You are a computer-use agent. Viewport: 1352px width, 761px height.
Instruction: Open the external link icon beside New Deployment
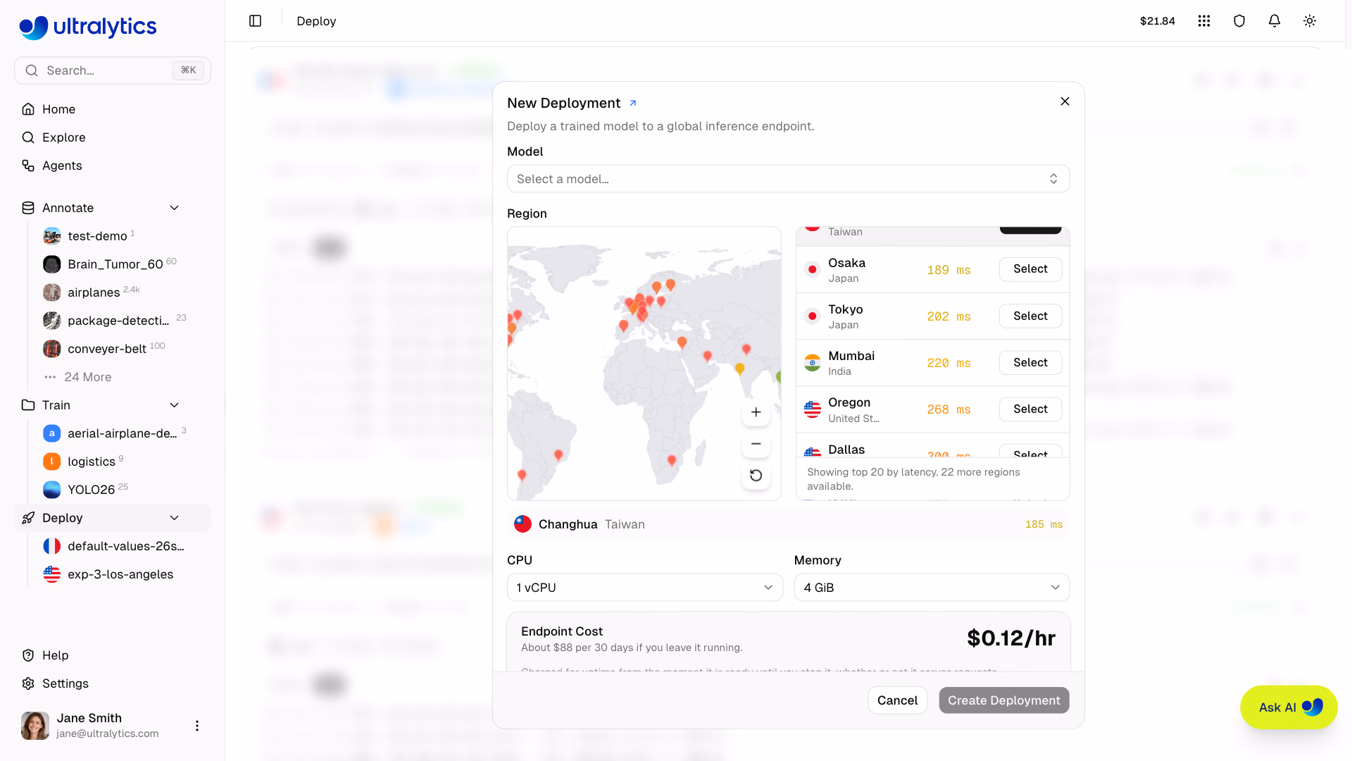(x=633, y=103)
